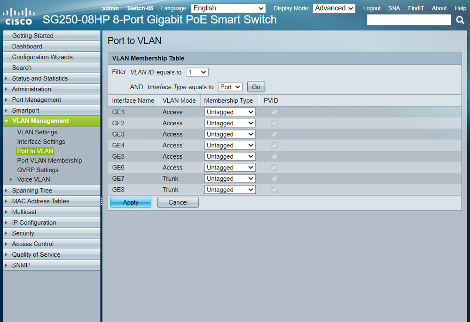This screenshot has height=322, width=470.
Task: Expand Port Management arrow
Action: point(6,100)
